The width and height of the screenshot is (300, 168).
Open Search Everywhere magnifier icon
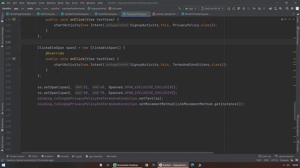pyautogui.click(x=287, y=8)
